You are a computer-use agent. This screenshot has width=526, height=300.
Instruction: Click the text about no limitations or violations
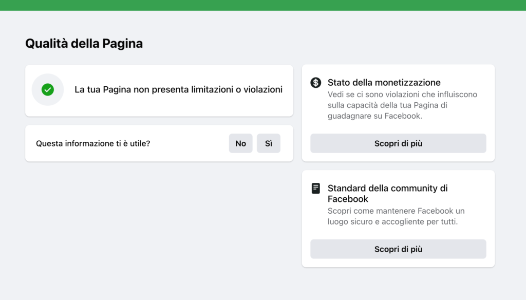pyautogui.click(x=178, y=89)
